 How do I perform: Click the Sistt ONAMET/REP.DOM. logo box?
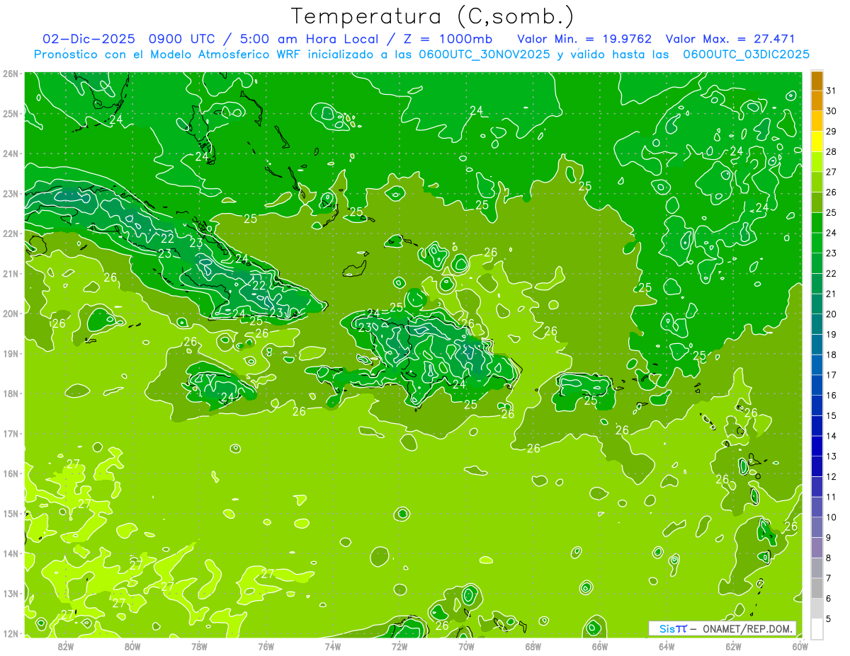point(722,628)
